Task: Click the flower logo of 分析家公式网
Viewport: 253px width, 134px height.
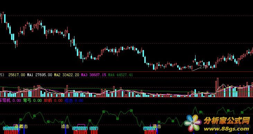Action: pos(193,123)
